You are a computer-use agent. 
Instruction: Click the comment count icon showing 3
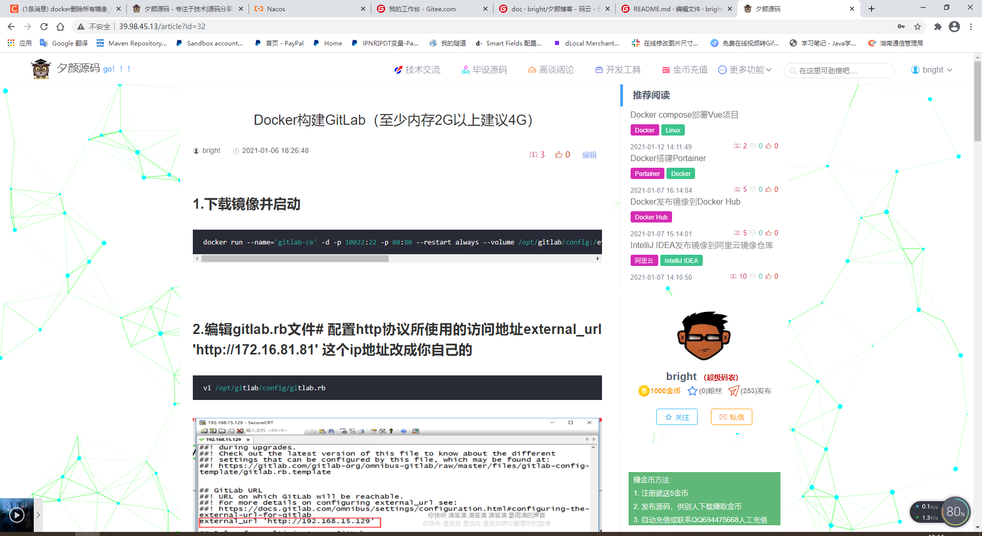pyautogui.click(x=533, y=154)
